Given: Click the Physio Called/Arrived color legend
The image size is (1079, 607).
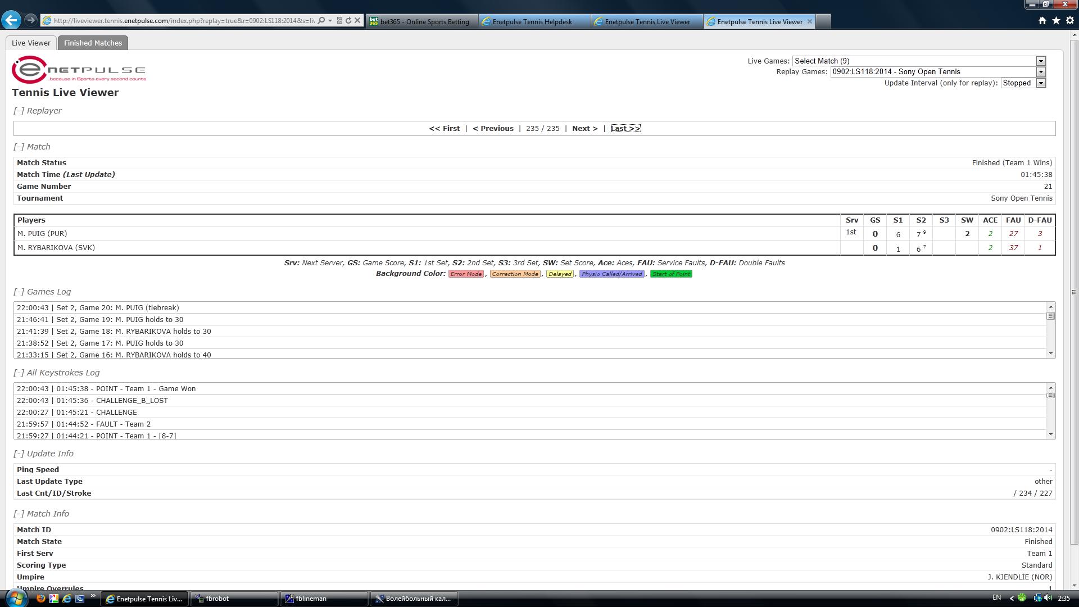Looking at the screenshot, I should click(612, 274).
